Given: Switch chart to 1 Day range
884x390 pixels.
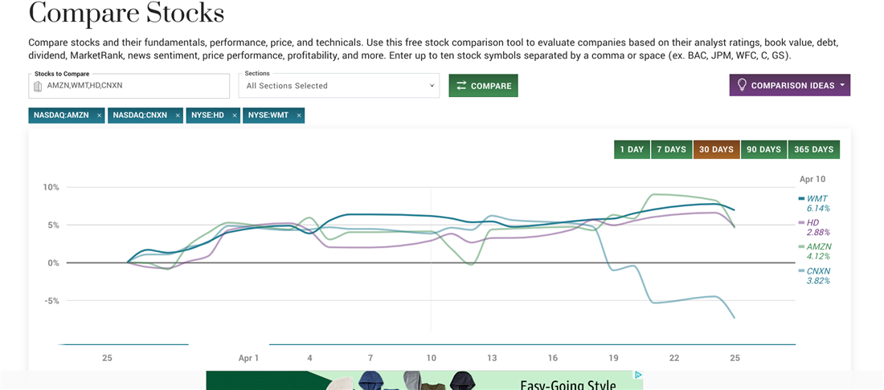Looking at the screenshot, I should tap(632, 149).
